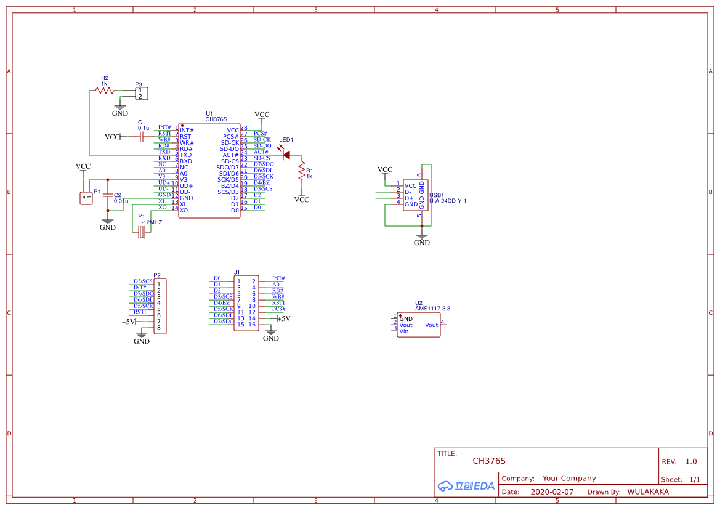Click the GND symbol below P3
Image resolution: width=720 pixels, height=510 pixels.
point(120,110)
